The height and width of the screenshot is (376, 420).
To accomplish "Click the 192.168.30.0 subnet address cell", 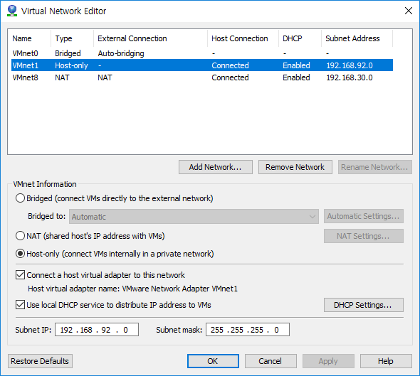I will (x=350, y=77).
